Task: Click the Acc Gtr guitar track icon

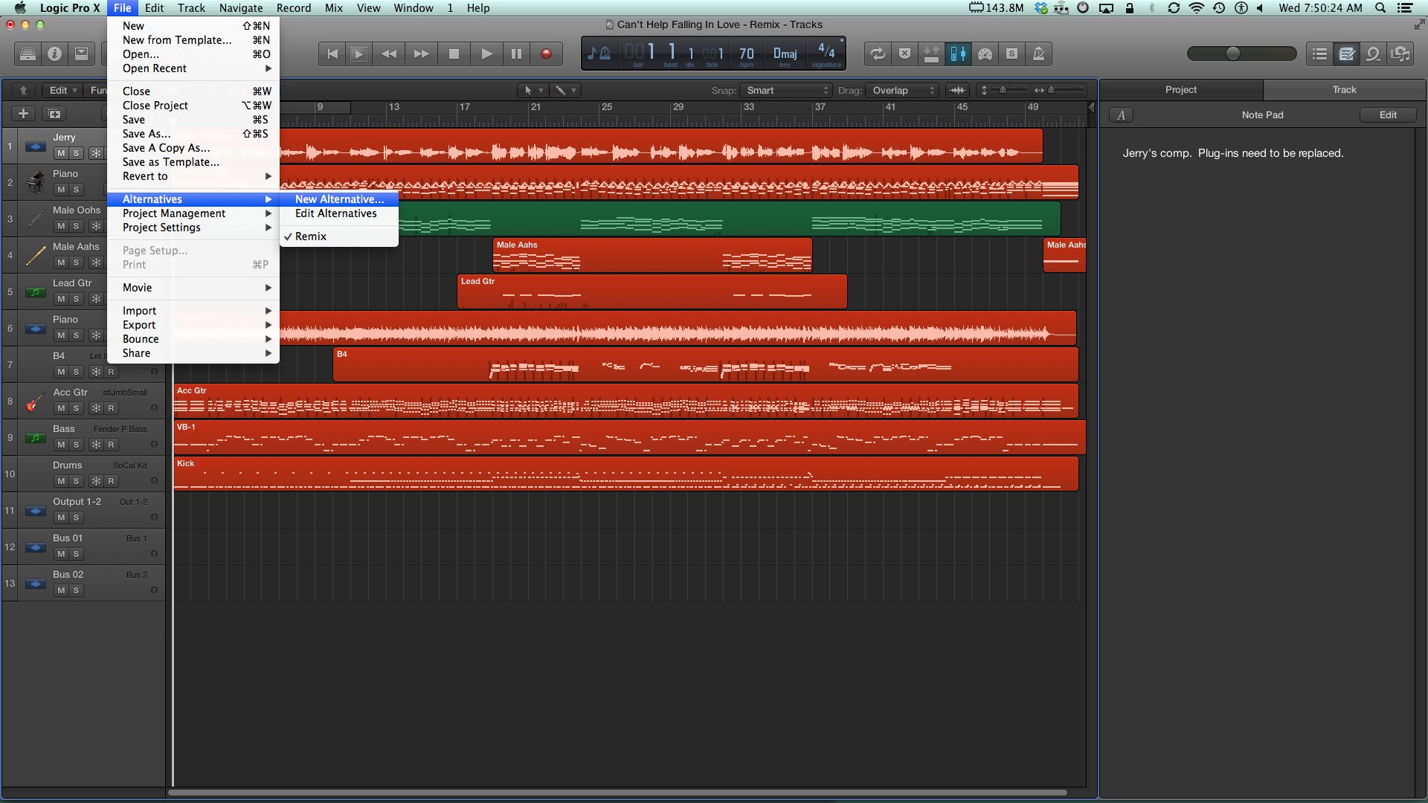Action: 34,401
